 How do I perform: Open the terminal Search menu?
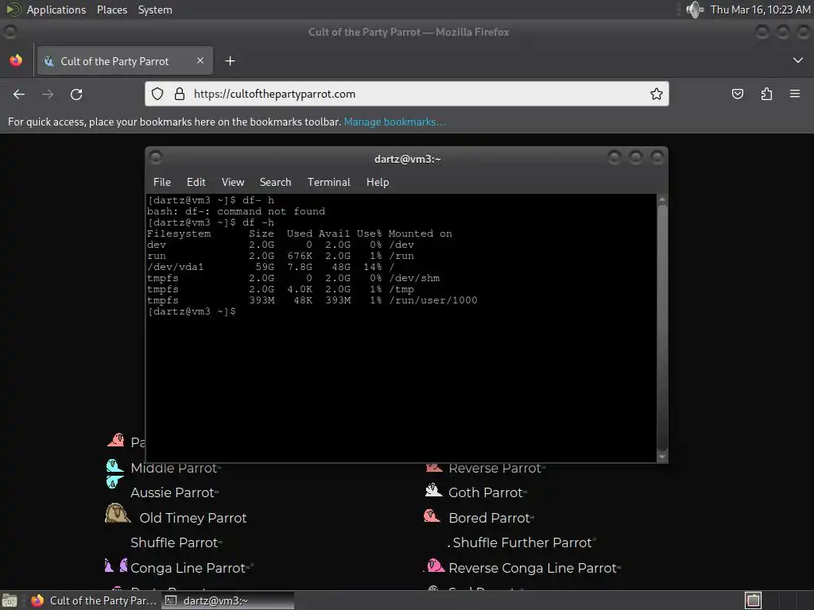[275, 182]
